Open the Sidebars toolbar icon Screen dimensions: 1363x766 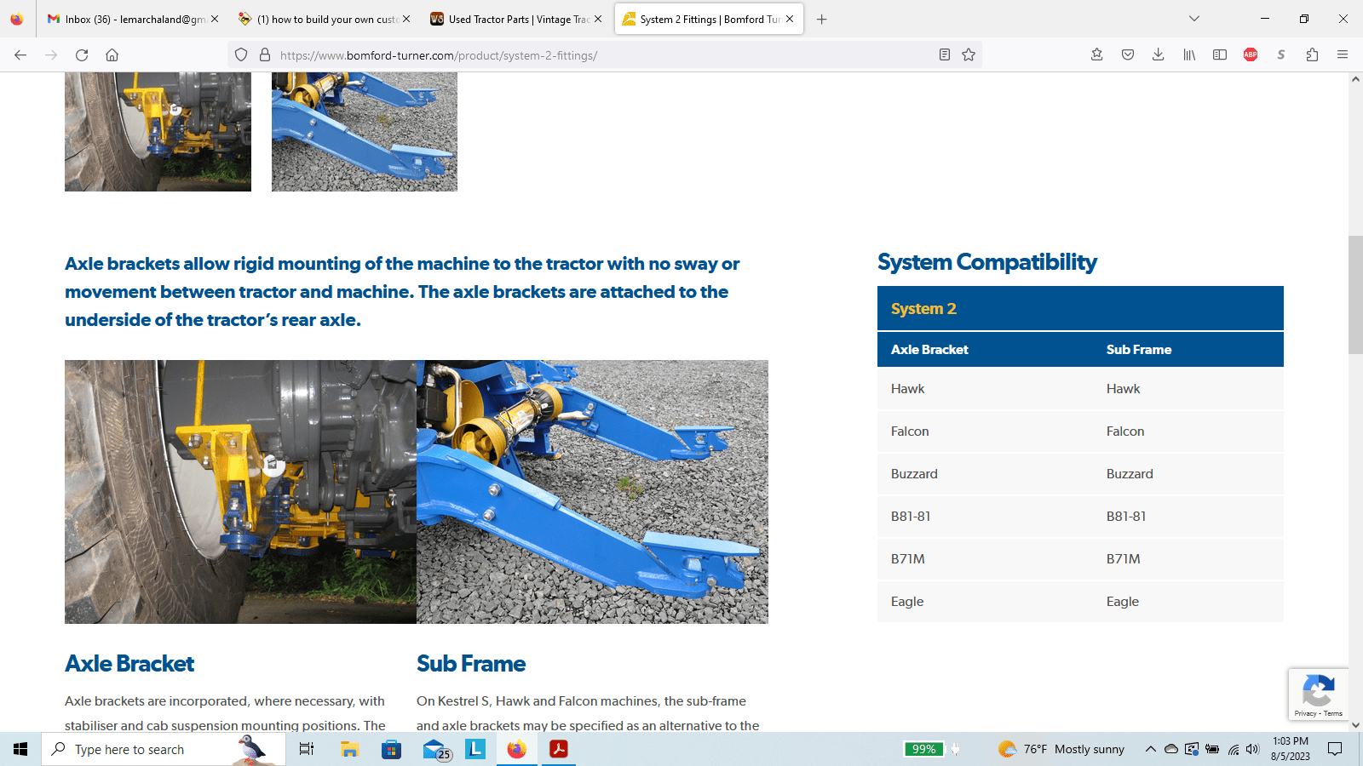click(x=1219, y=54)
